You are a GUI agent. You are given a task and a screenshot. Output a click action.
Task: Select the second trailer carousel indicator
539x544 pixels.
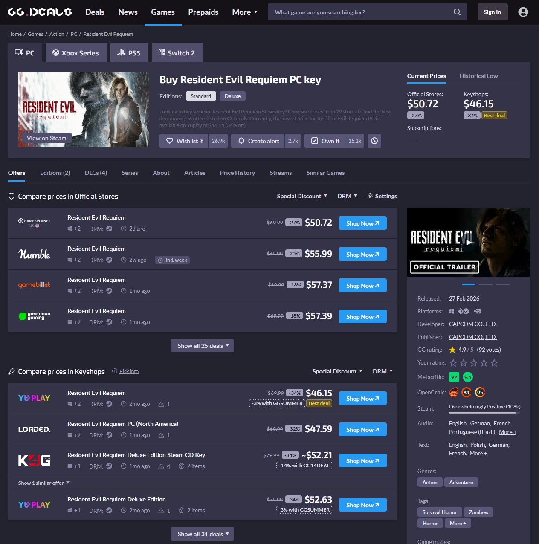click(x=486, y=284)
